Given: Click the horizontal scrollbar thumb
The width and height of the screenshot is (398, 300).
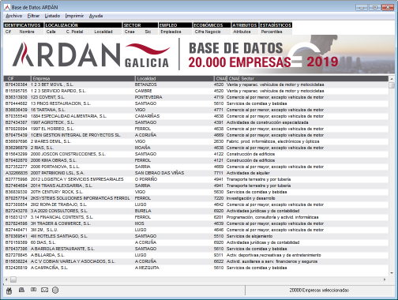Looking at the screenshot, I should tap(13, 279).
